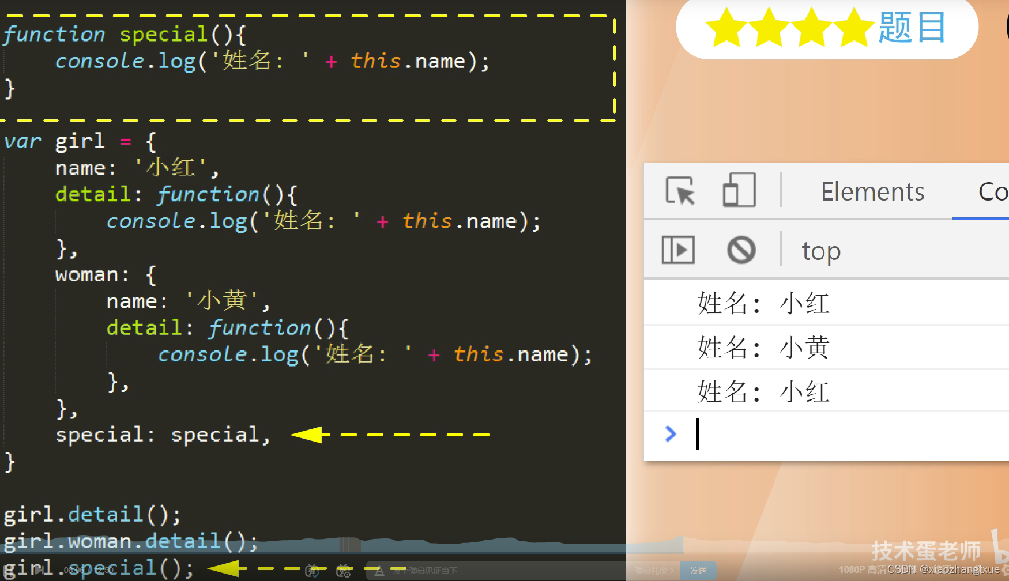Click the 'girl.special();' call line

click(99, 568)
